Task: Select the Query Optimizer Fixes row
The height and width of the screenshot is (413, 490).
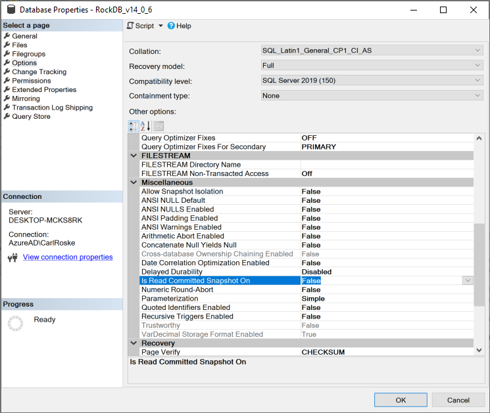Action: (306, 138)
